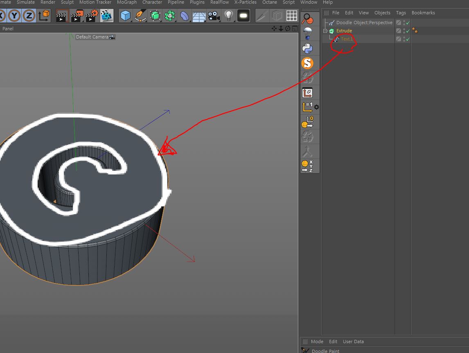Viewport: 469px width, 353px height.
Task: Click the viewport pan arrows icon
Action: point(274,28)
